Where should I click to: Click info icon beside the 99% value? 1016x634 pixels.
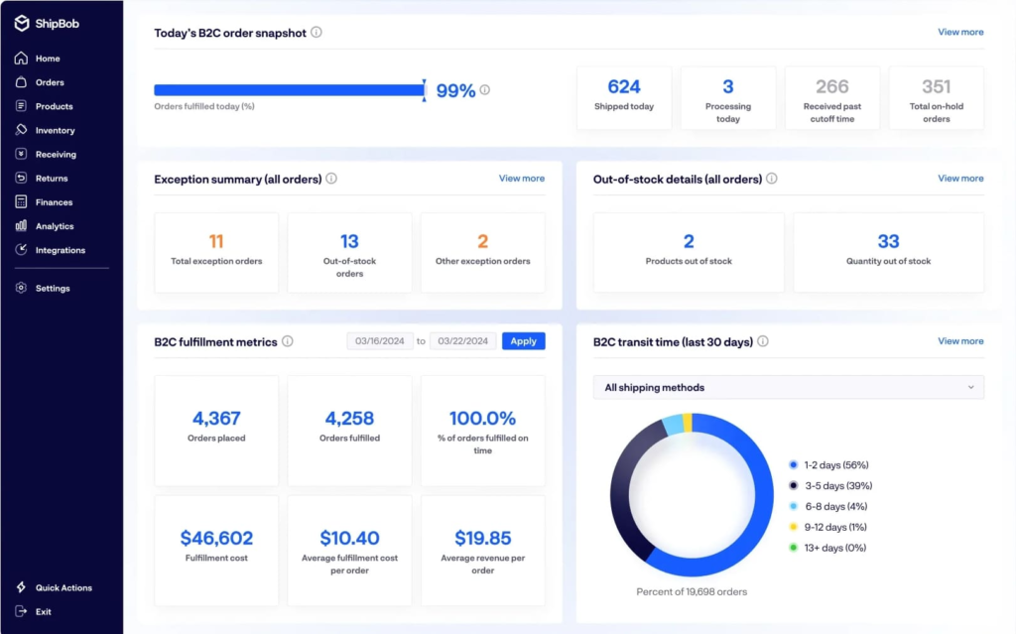coord(485,90)
